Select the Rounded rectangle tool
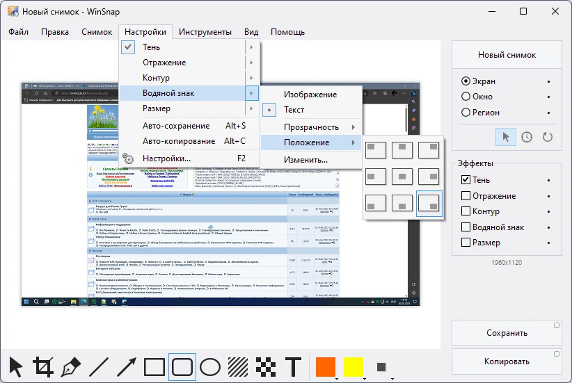The width and height of the screenshot is (572, 383). (x=182, y=367)
